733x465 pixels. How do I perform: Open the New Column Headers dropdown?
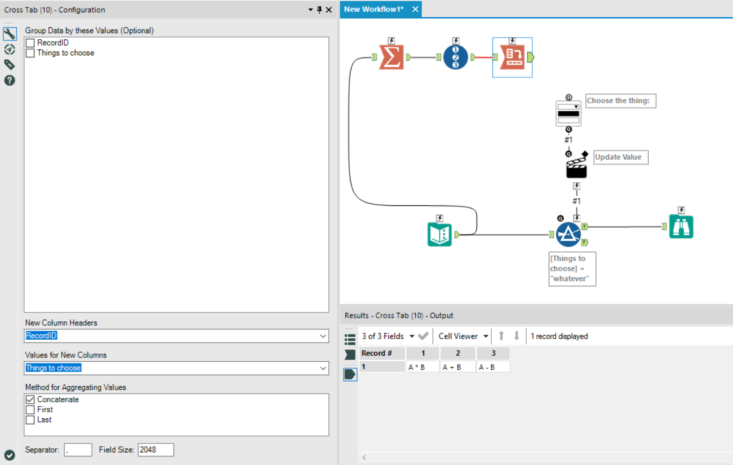[x=323, y=335]
